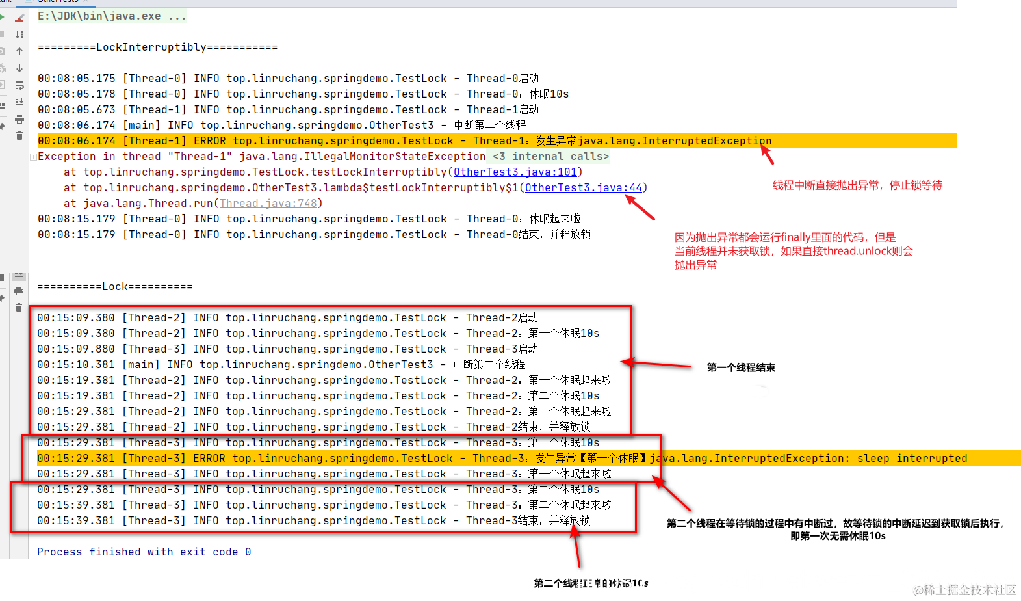Click the 'Exception in thread "Thread-1"' IllegalMonitorStateException text
The width and height of the screenshot is (1021, 601).
pos(262,157)
